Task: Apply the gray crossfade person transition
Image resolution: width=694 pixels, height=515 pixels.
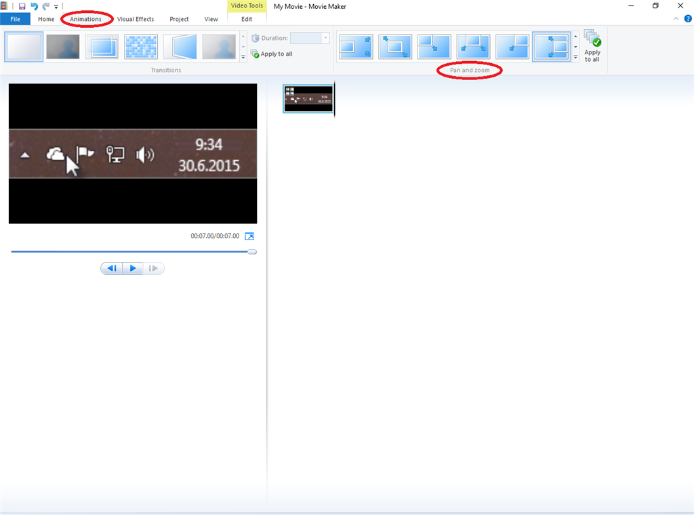Action: coord(63,47)
